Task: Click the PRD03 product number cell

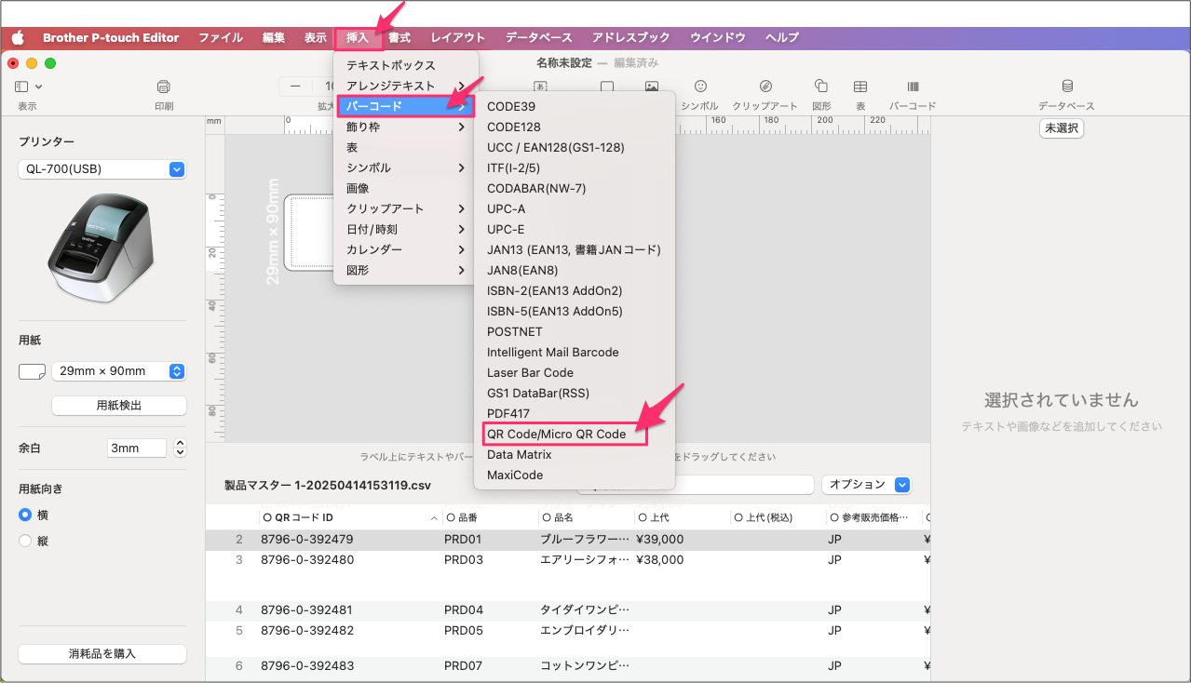Action: pyautogui.click(x=464, y=560)
